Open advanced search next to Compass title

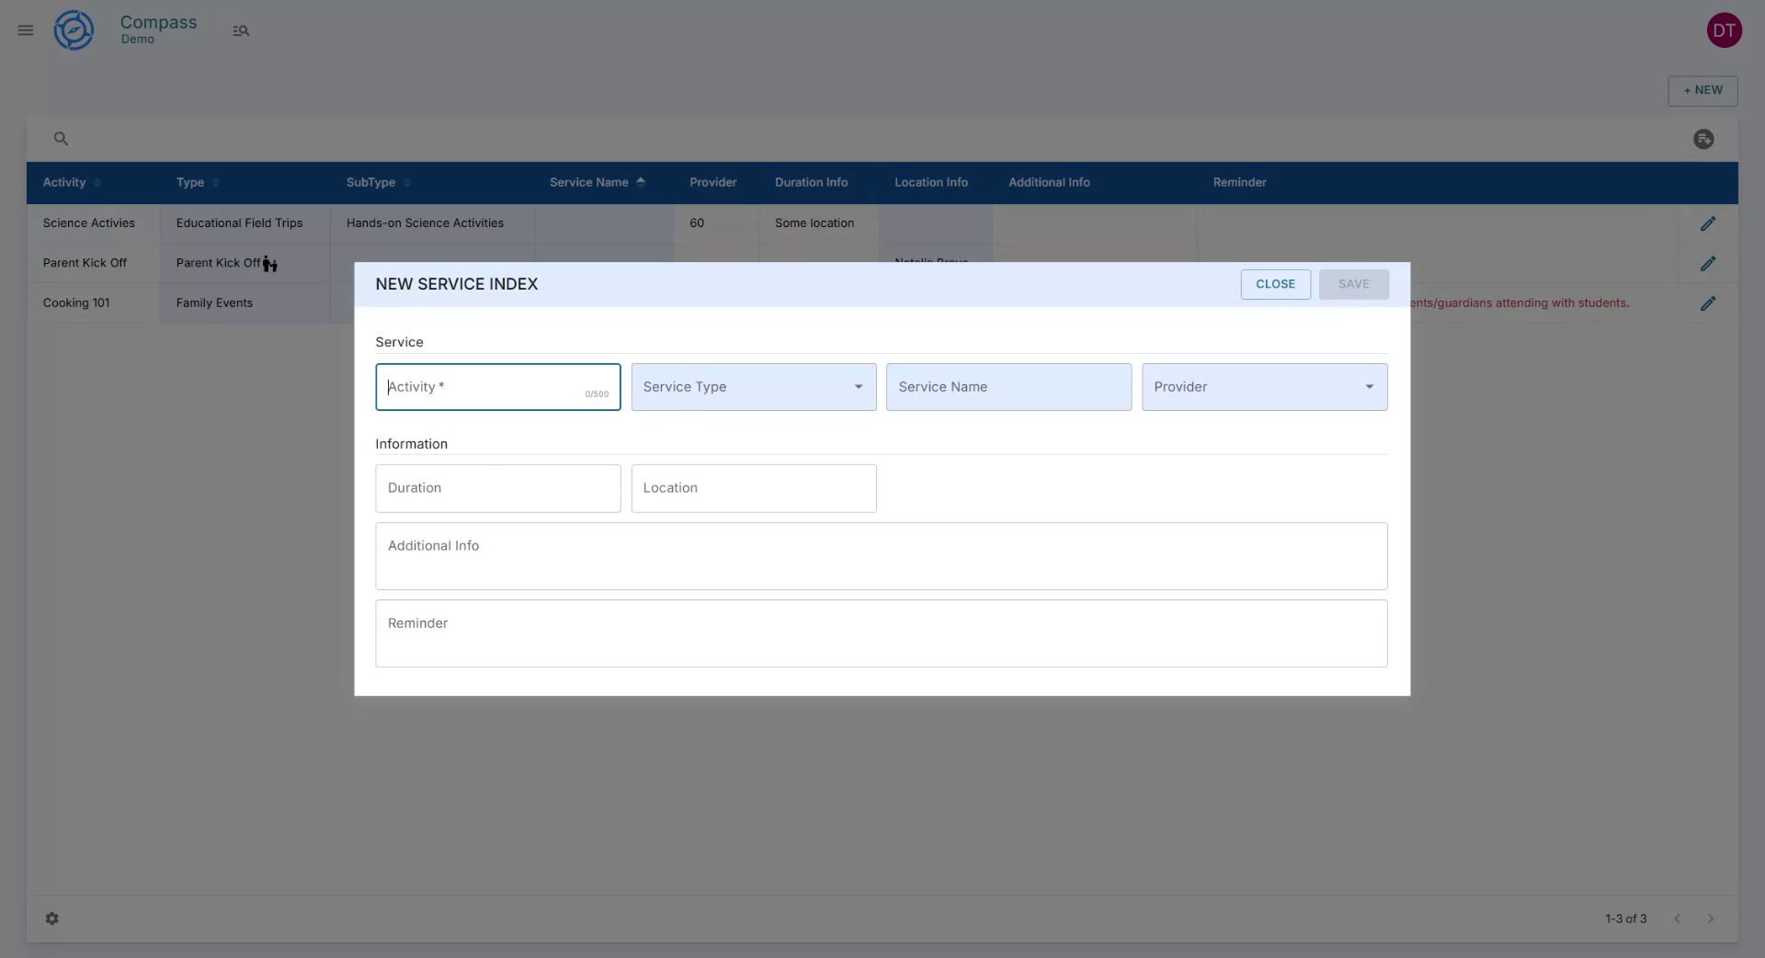point(241,30)
